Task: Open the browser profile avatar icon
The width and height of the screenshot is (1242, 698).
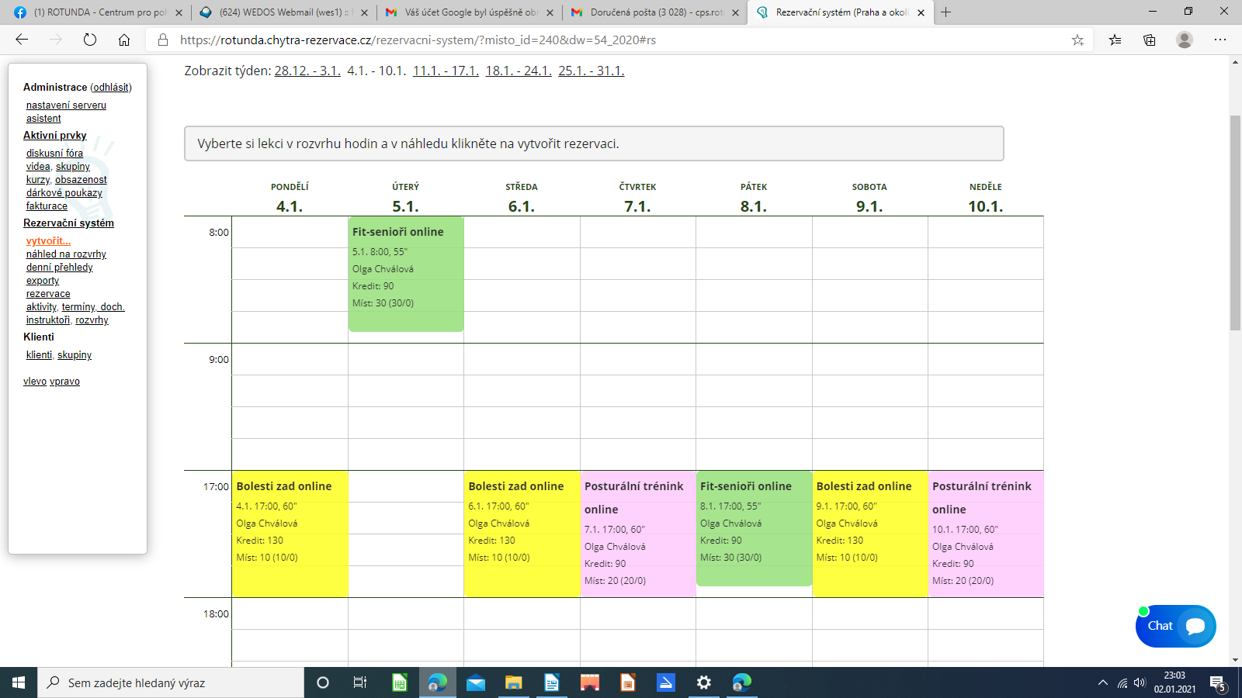Action: pyautogui.click(x=1184, y=40)
